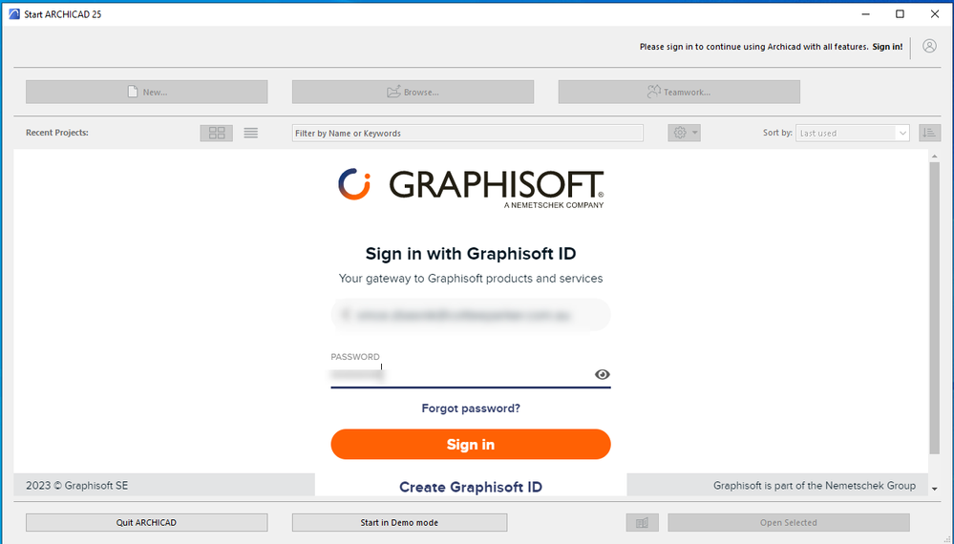Viewport: 954px width, 544px height.
Task: Click the '2023 © Graphisoft SE' footer text
Action: 76,486
